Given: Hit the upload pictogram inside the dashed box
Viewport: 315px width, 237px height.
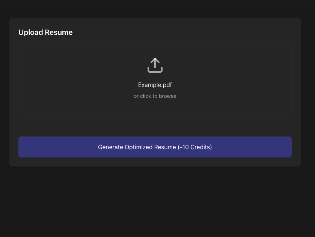Looking at the screenshot, I should pos(155,65).
